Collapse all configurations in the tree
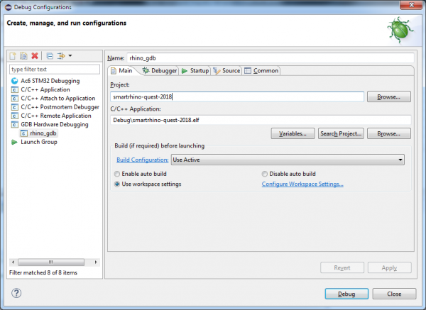This screenshot has height=310, width=426. 49,55
